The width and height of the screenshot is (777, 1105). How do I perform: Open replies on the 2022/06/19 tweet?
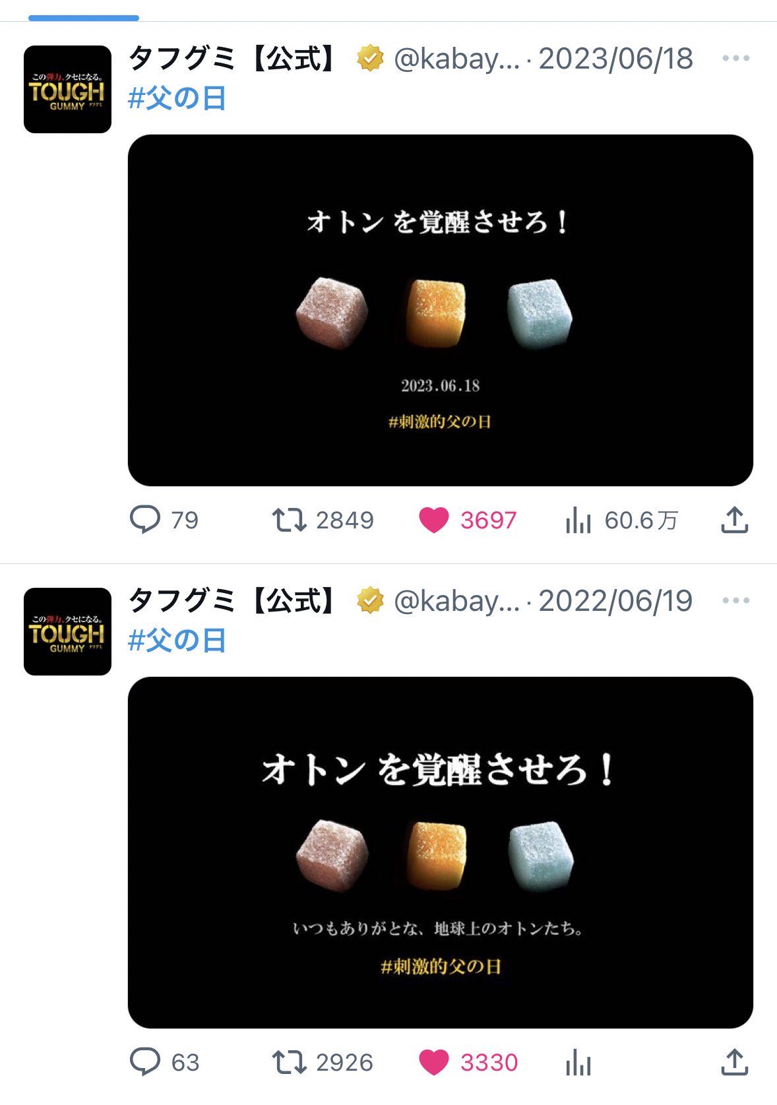(164, 1062)
